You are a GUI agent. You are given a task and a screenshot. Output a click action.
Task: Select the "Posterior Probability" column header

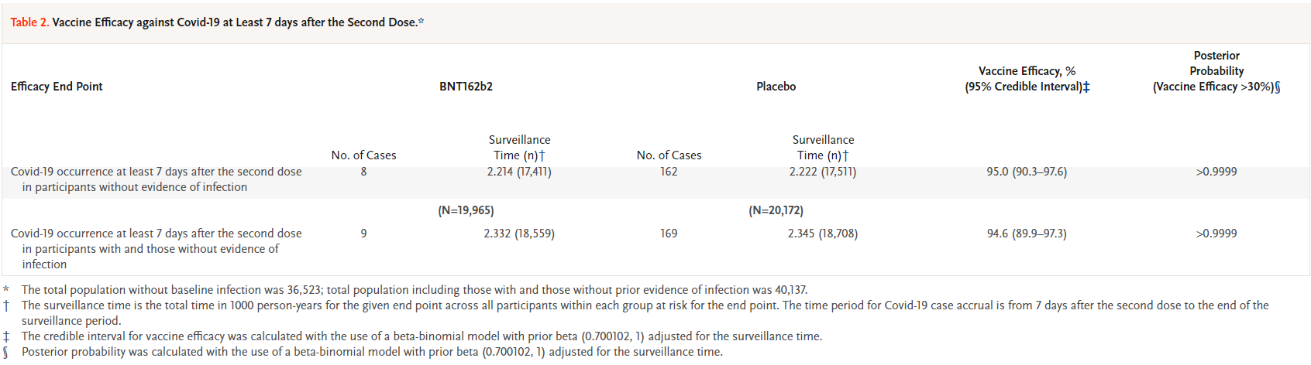pos(1216,63)
